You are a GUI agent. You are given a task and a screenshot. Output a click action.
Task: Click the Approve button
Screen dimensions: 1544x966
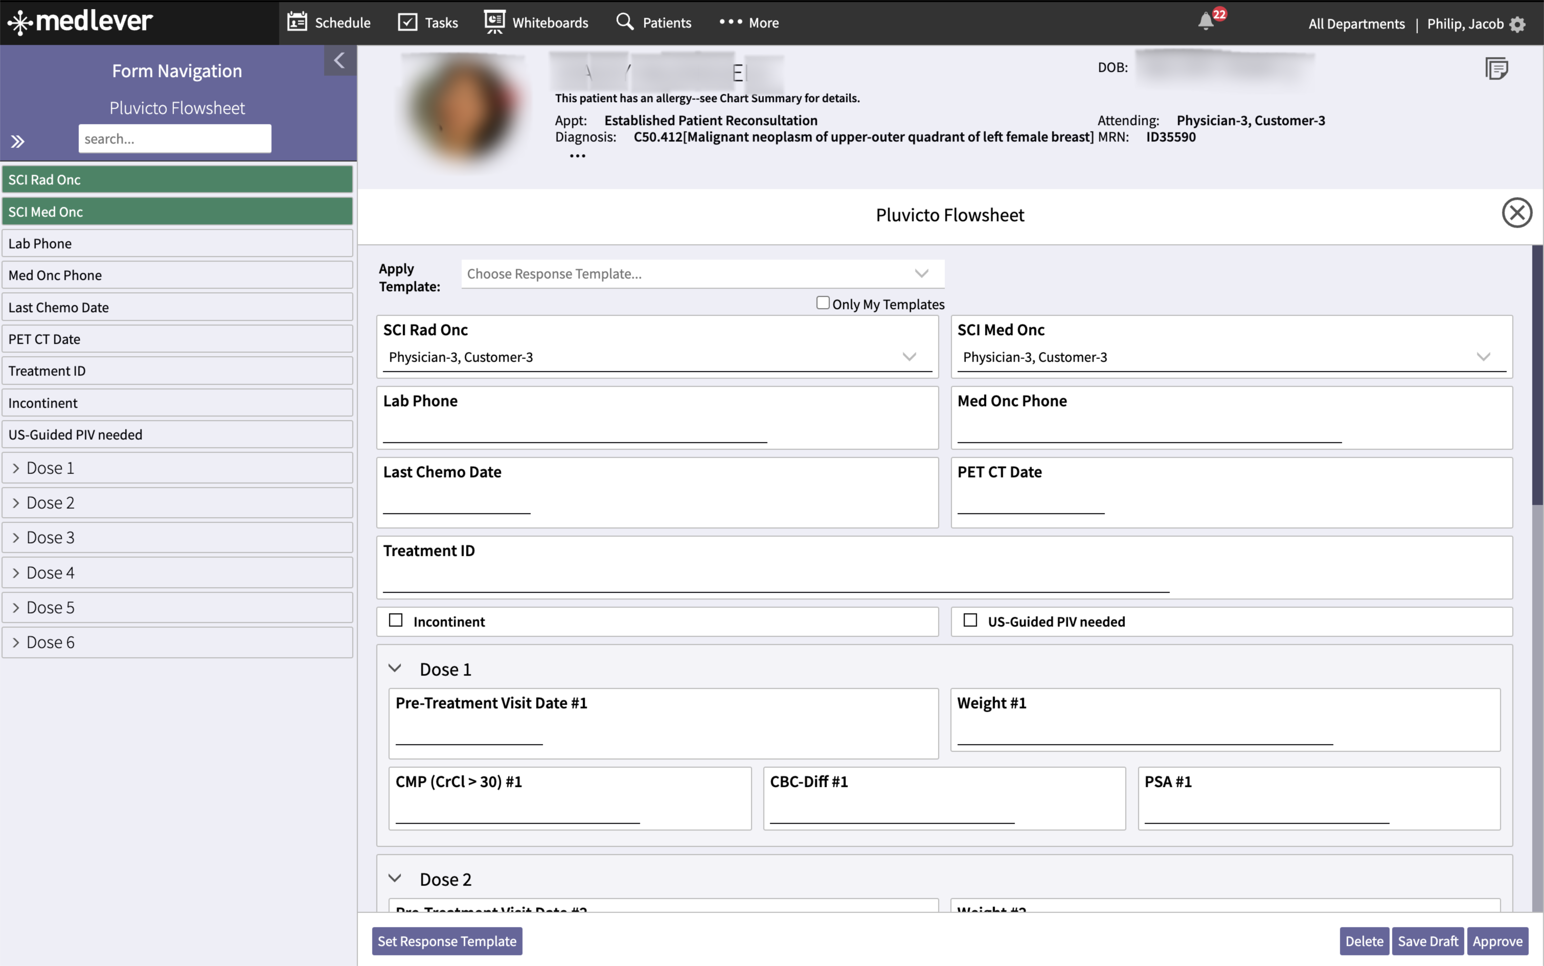[1497, 941]
